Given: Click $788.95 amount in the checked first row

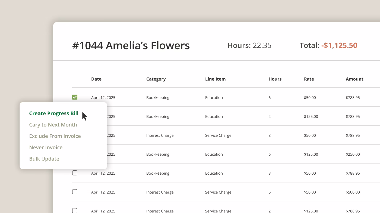Looking at the screenshot, I should (353, 98).
